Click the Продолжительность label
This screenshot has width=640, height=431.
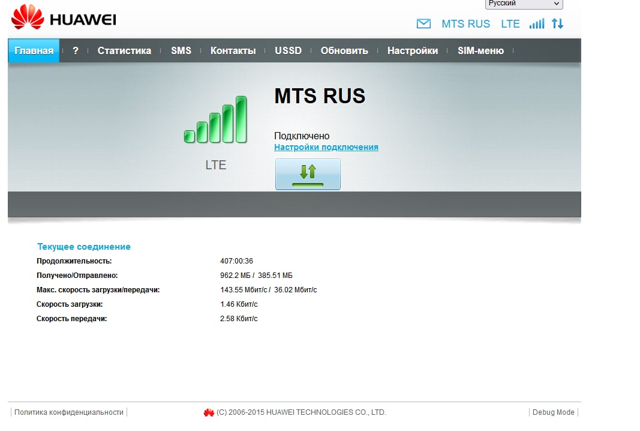point(74,261)
